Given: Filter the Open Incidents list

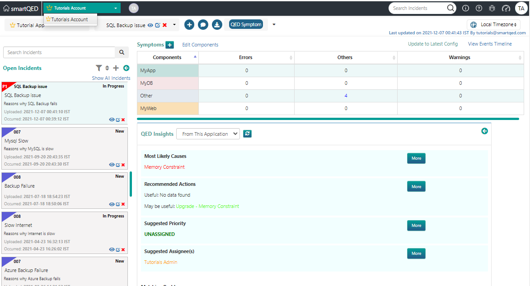Looking at the screenshot, I should click(98, 68).
